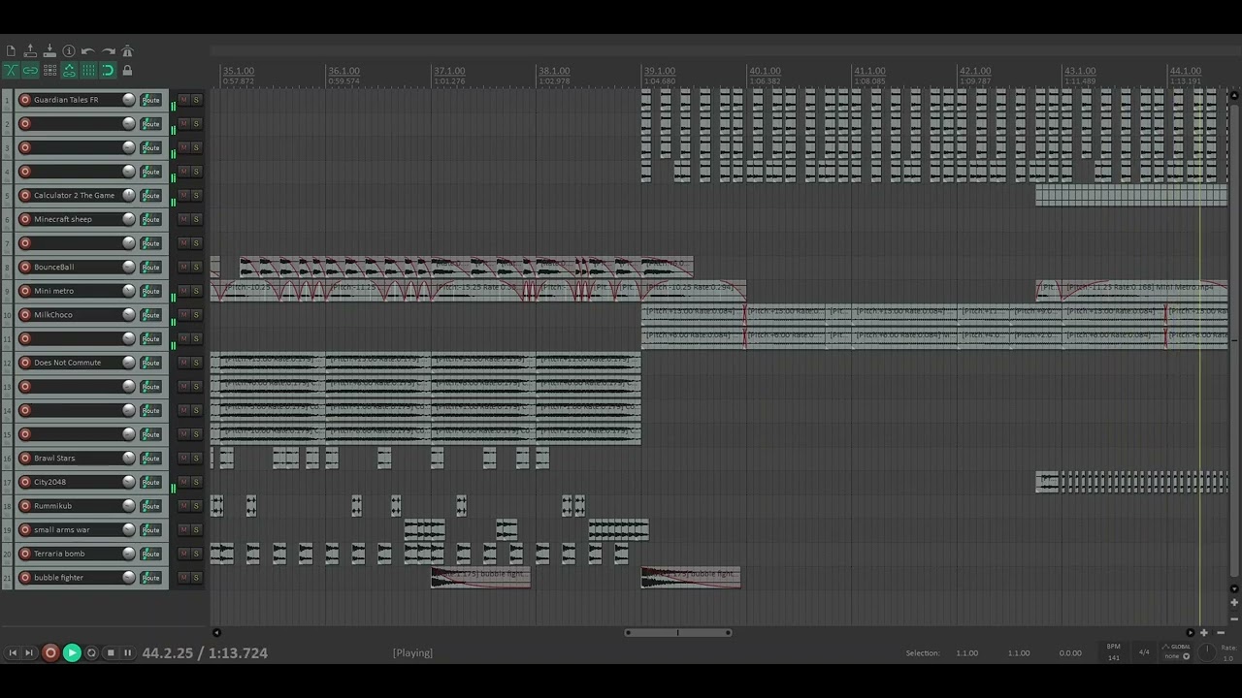
Task: Click the Undo arrow in toolbar
Action: [x=88, y=51]
